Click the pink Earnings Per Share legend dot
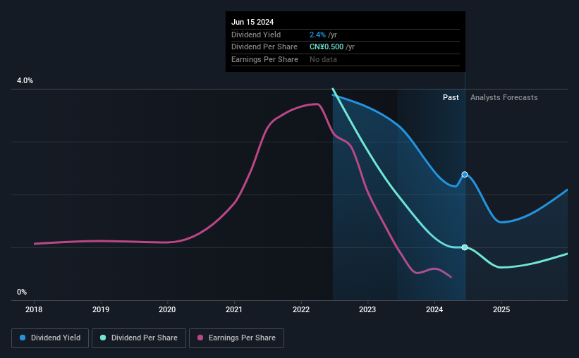Image resolution: width=579 pixels, height=358 pixels. 200,338
